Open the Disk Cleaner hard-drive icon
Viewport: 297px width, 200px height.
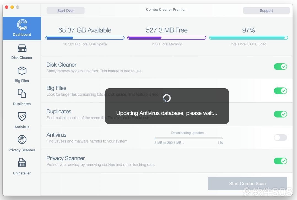(x=22, y=48)
